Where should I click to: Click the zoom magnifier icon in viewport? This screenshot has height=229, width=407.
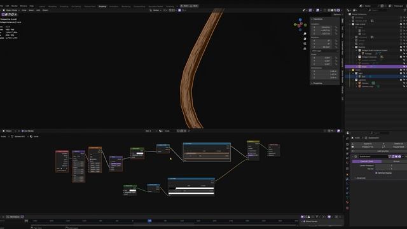(305, 34)
